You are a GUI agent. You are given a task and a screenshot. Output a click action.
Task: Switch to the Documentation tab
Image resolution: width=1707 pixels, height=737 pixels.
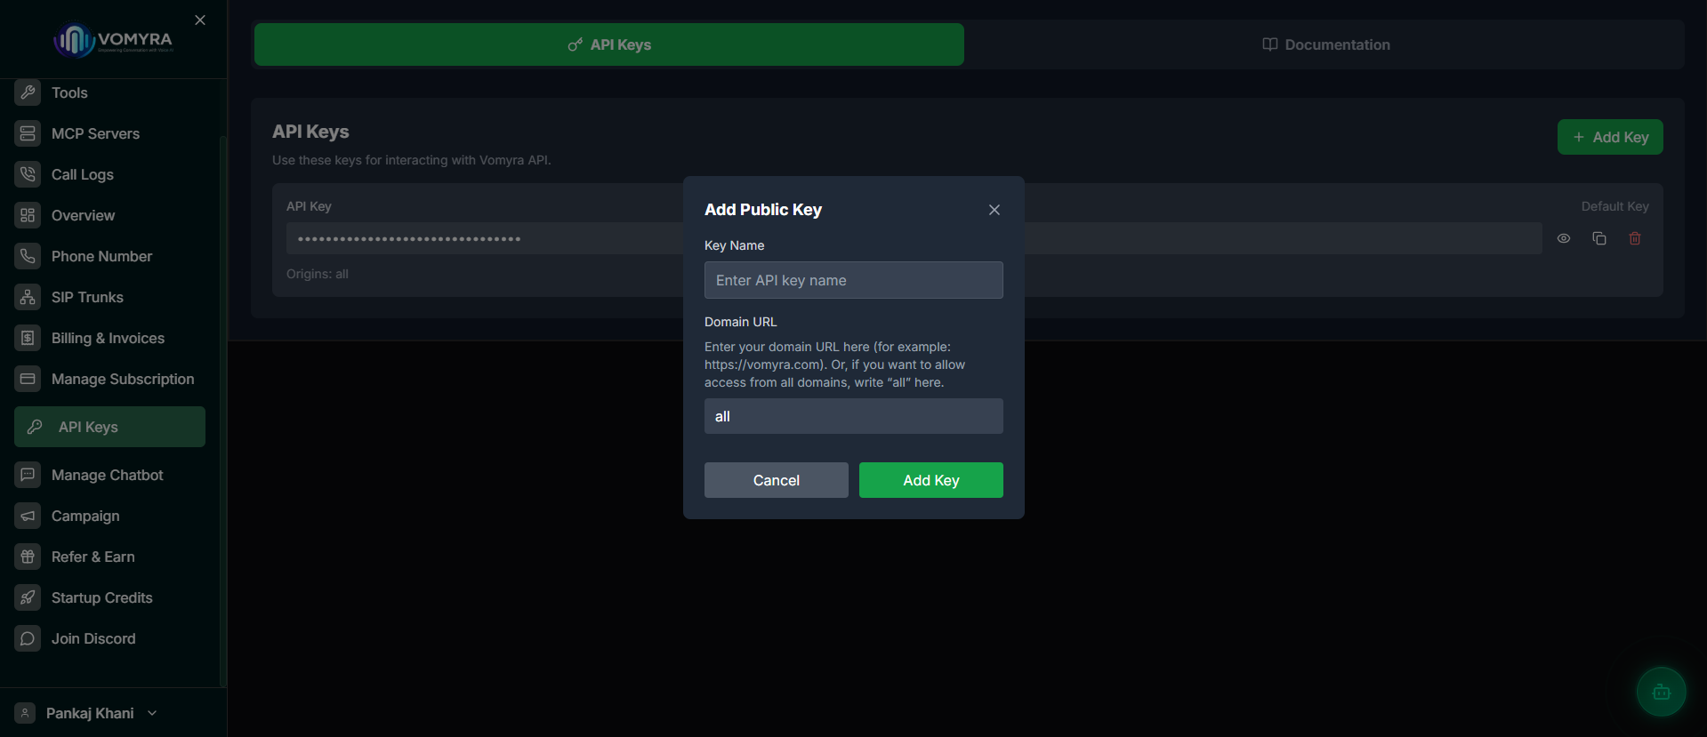click(x=1325, y=44)
